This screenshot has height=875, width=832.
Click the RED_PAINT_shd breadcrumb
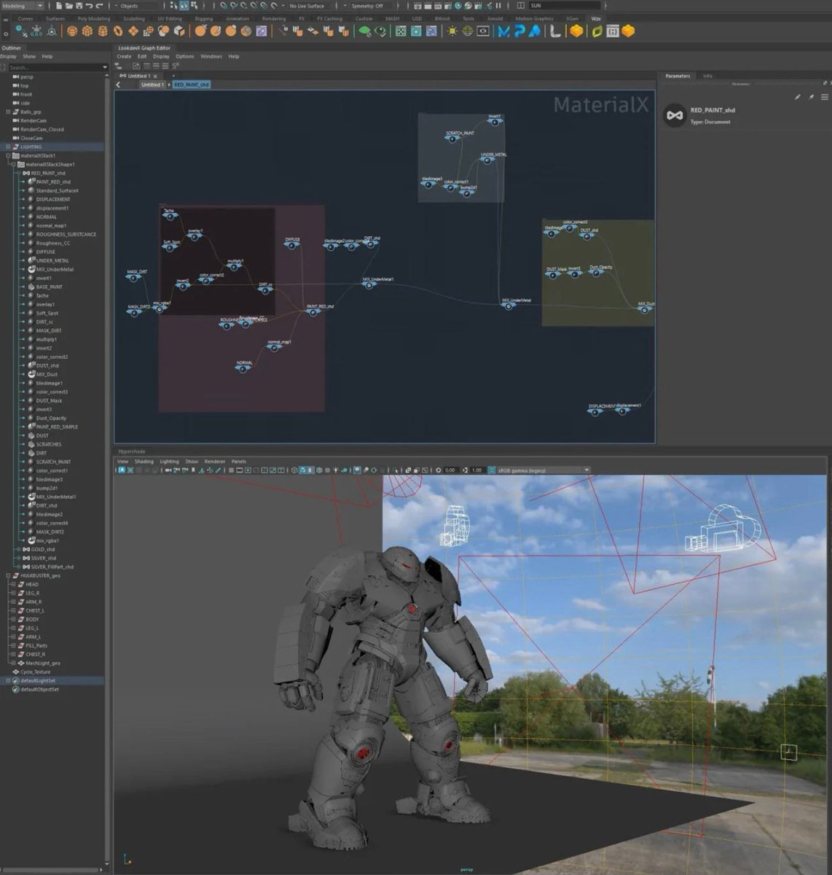coord(192,85)
